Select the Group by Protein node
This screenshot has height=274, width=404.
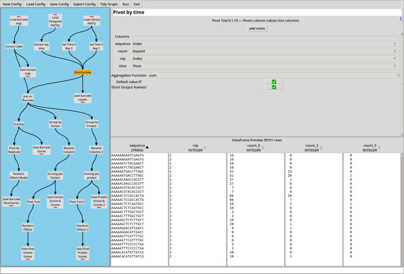coord(92,124)
